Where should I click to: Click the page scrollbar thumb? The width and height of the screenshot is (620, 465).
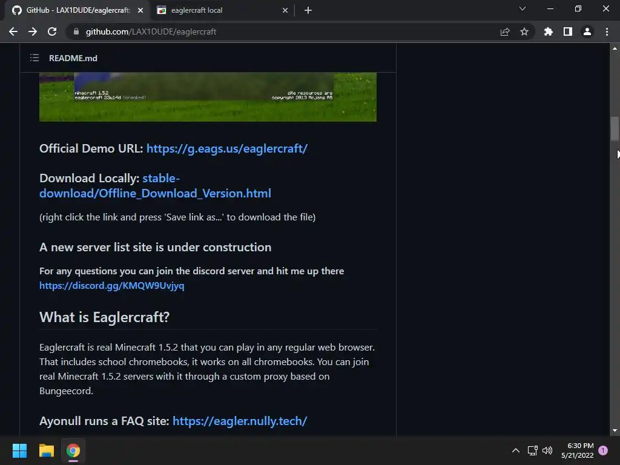615,128
